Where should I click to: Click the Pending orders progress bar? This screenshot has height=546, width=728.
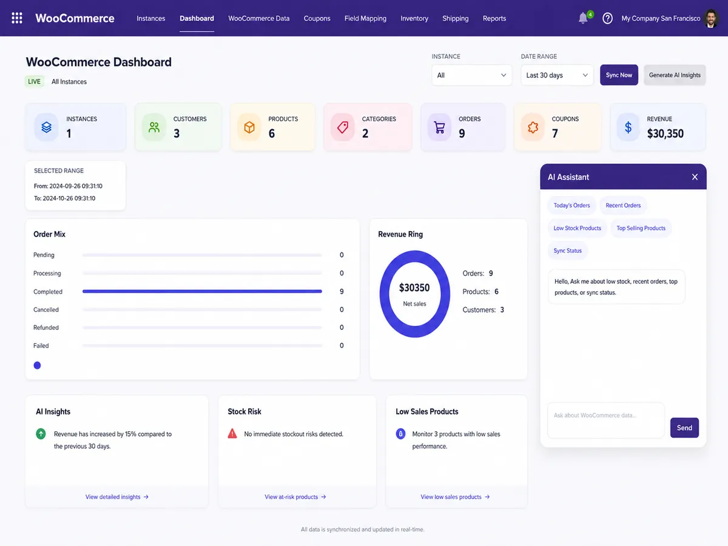click(x=202, y=255)
